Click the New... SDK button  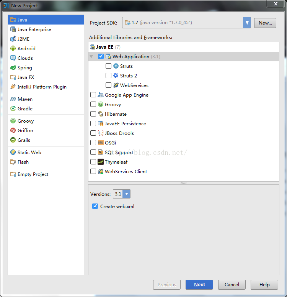point(265,23)
